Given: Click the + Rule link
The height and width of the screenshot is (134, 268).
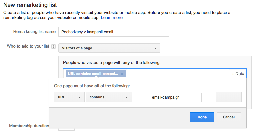Looking at the screenshot, I should 238,74.
